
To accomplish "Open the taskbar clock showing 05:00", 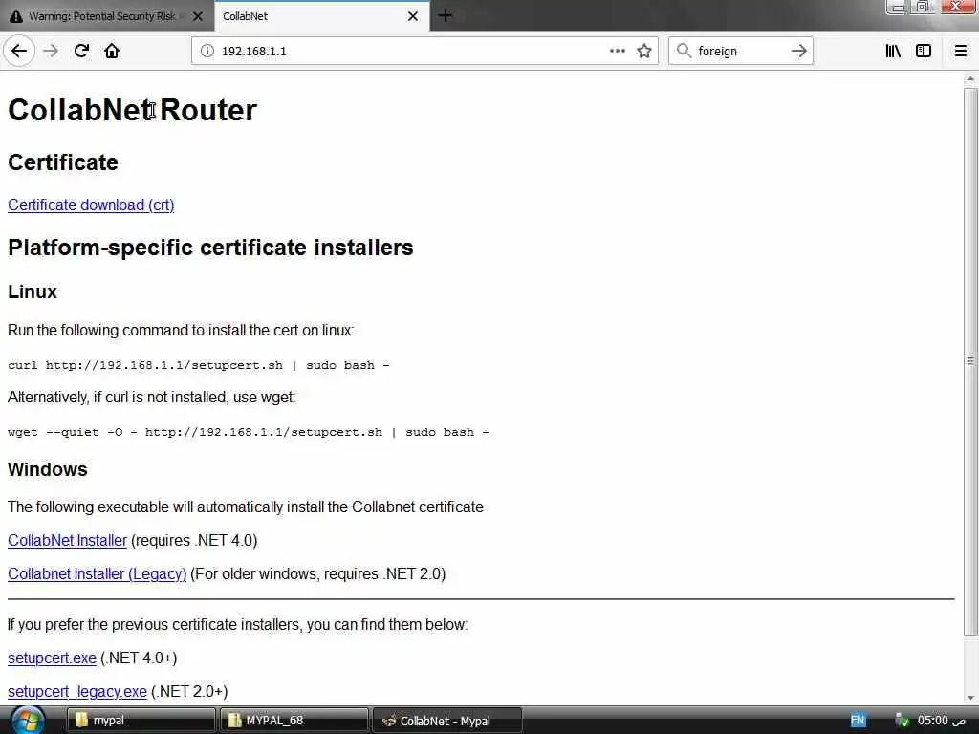I will pos(941,721).
